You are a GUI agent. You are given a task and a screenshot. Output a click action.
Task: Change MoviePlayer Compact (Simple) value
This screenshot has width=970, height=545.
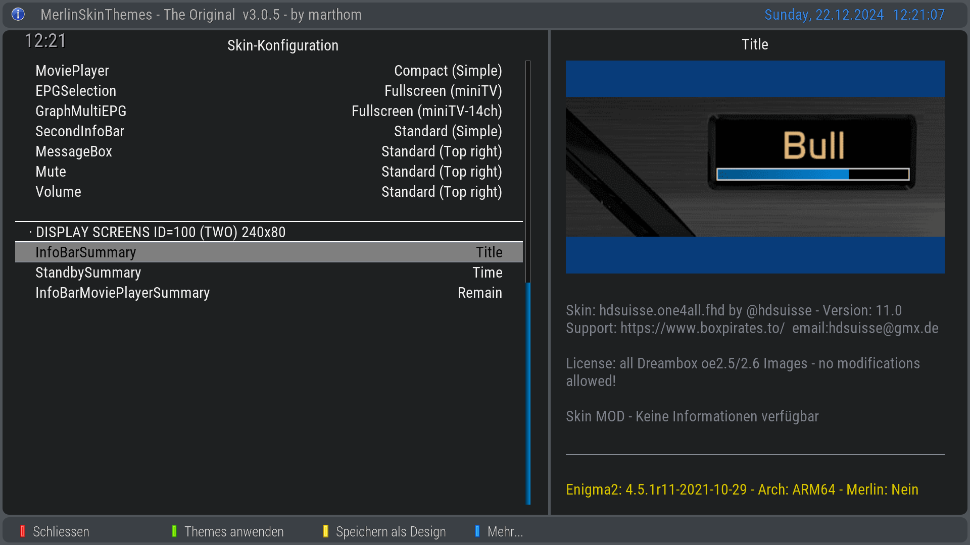(448, 71)
